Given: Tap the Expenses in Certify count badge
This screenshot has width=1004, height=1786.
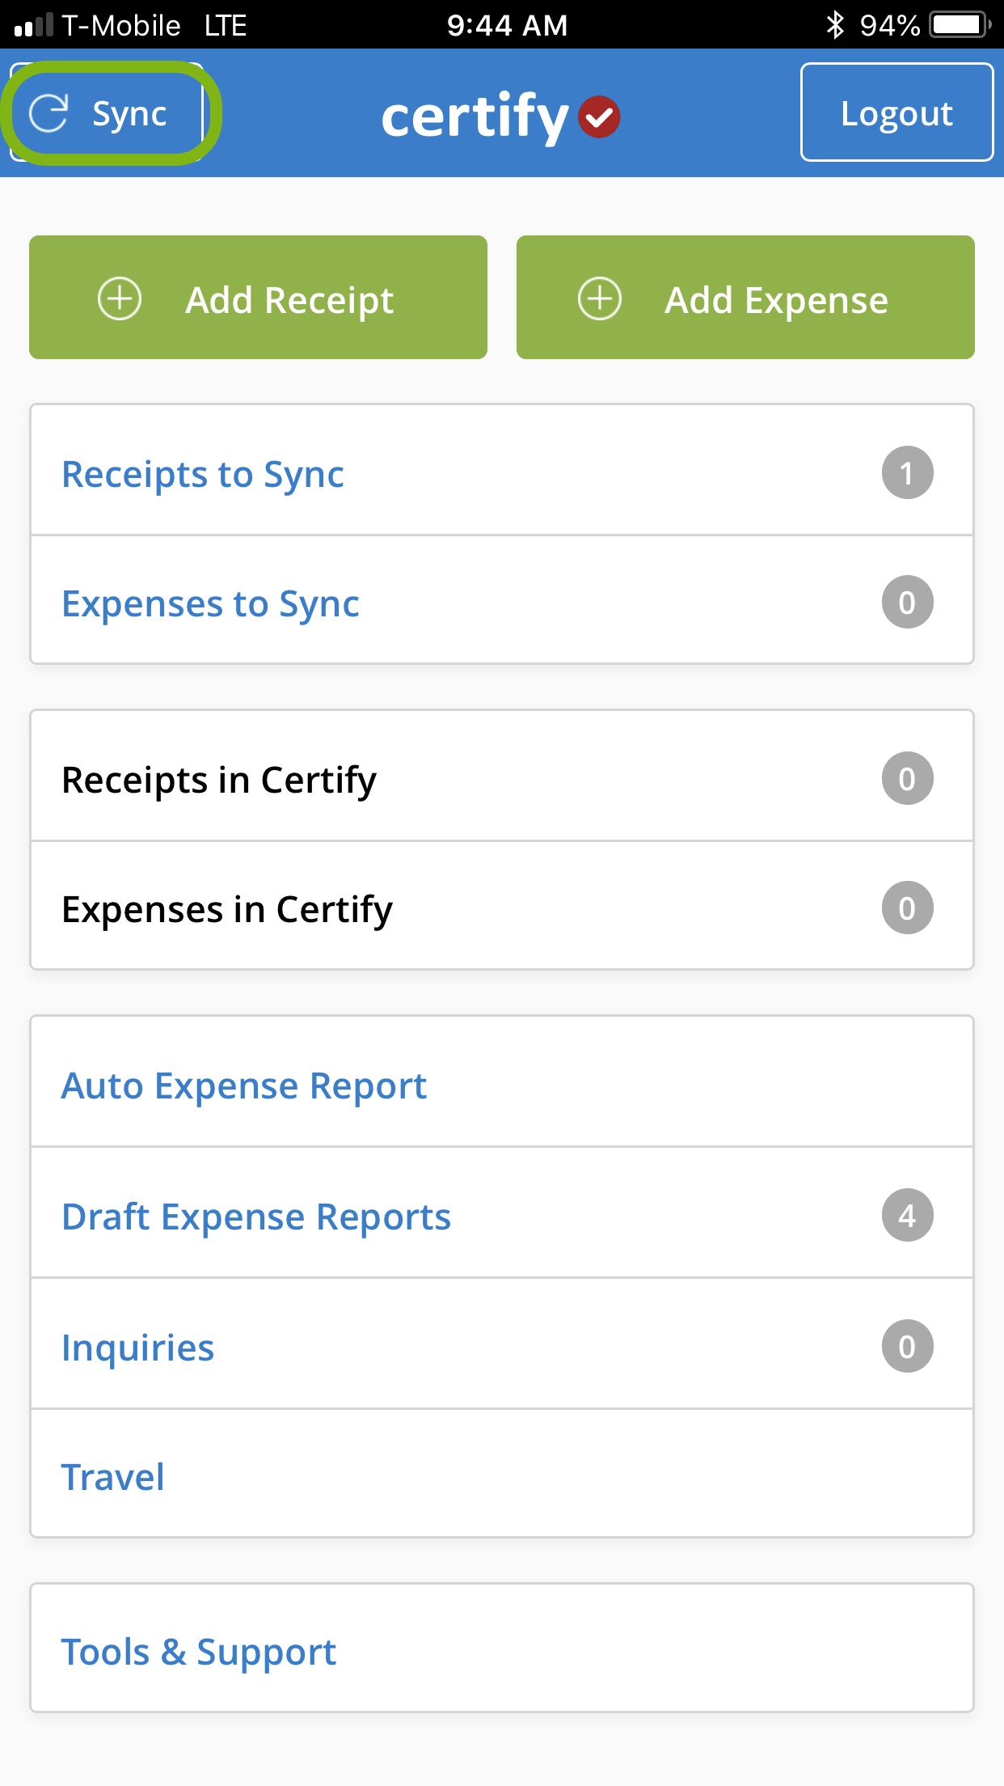Looking at the screenshot, I should [907, 908].
